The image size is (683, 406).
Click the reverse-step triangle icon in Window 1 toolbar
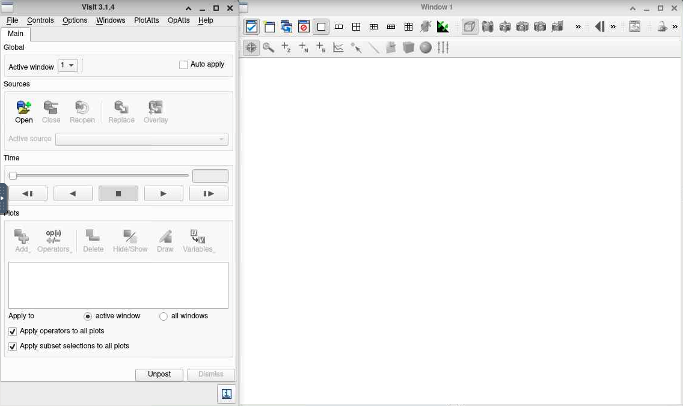(x=600, y=27)
